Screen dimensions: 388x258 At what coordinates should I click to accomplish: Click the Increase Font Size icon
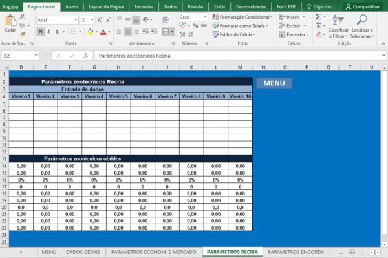(100, 20)
